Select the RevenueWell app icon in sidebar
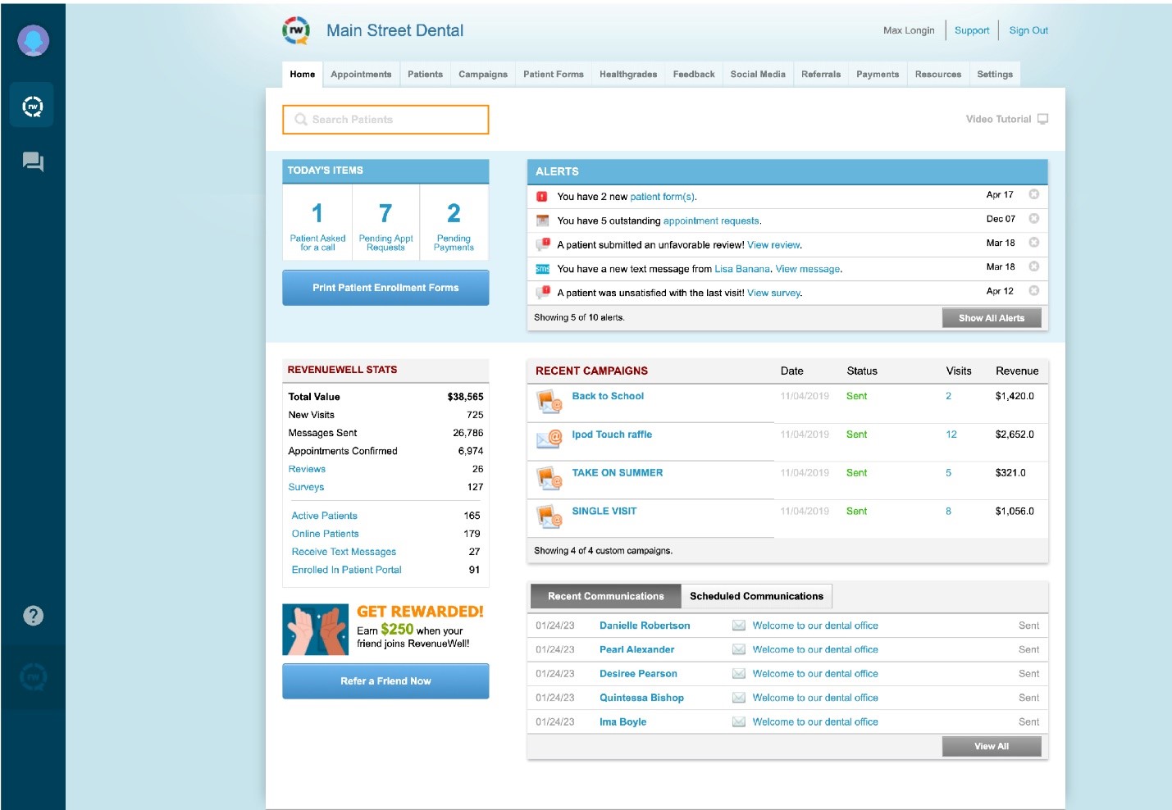The height and width of the screenshot is (810, 1172). [32, 105]
